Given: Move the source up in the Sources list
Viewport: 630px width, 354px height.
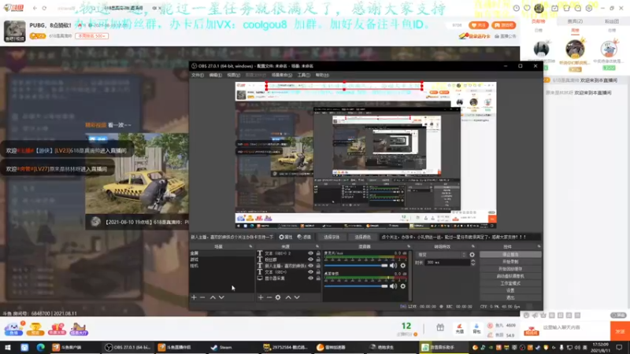Looking at the screenshot, I should pyautogui.click(x=288, y=297).
